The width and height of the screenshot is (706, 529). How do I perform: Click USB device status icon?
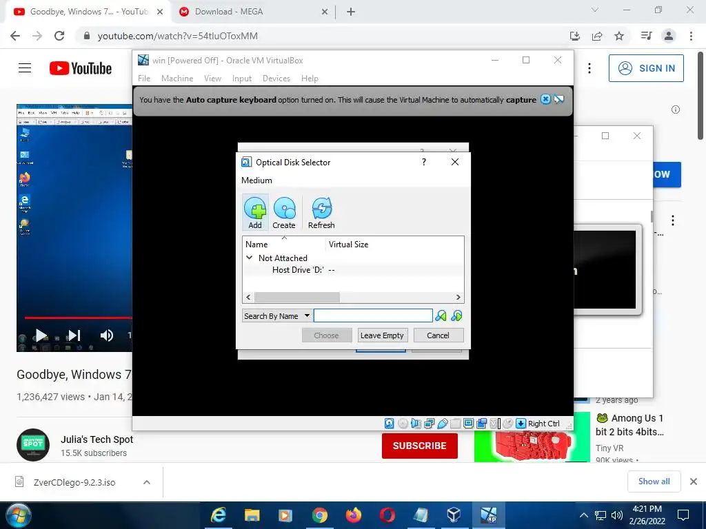[x=442, y=424]
